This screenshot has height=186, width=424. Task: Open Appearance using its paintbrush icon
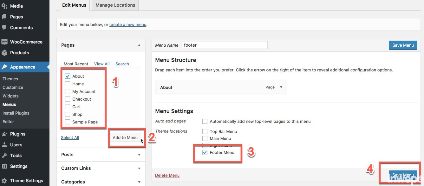click(5, 67)
